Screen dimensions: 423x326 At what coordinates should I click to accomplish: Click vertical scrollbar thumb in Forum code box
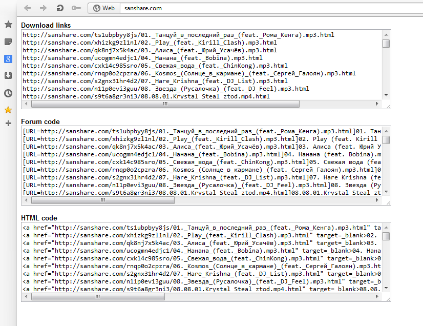click(386, 140)
